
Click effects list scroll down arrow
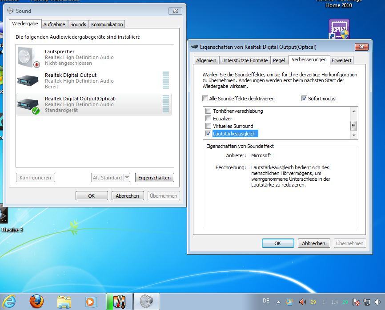tap(354, 135)
